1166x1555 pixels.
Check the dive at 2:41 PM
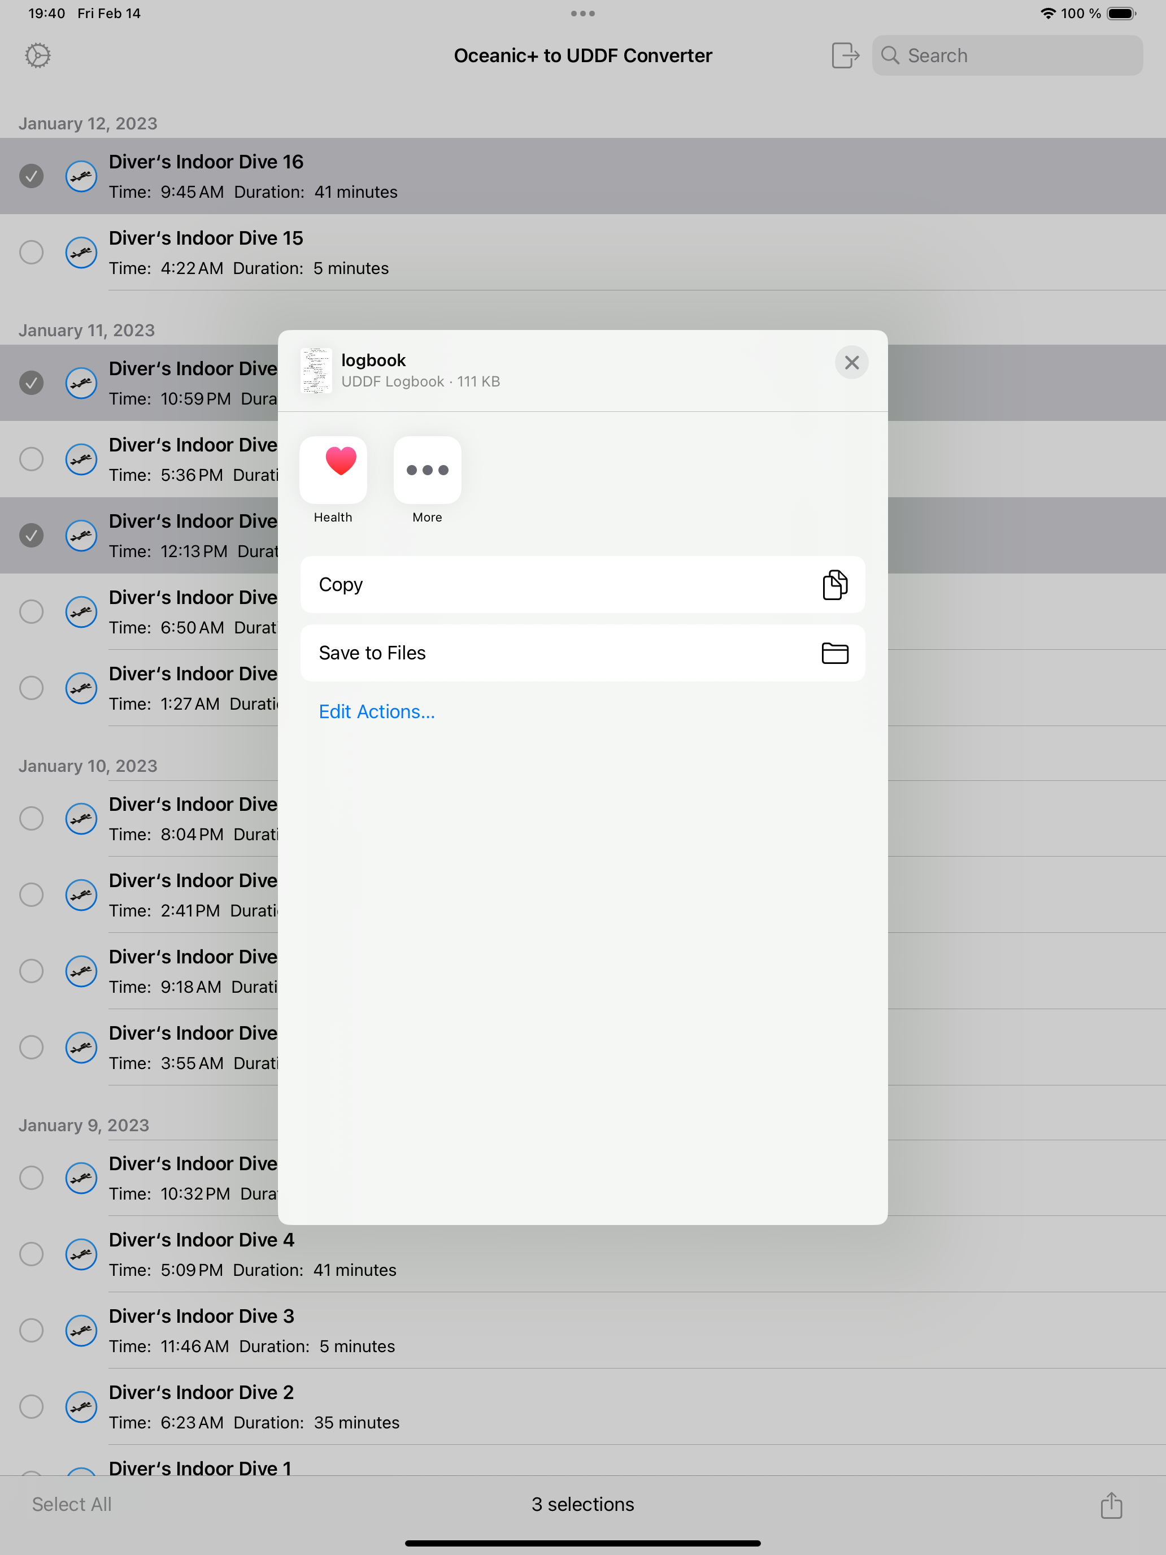pyautogui.click(x=32, y=895)
